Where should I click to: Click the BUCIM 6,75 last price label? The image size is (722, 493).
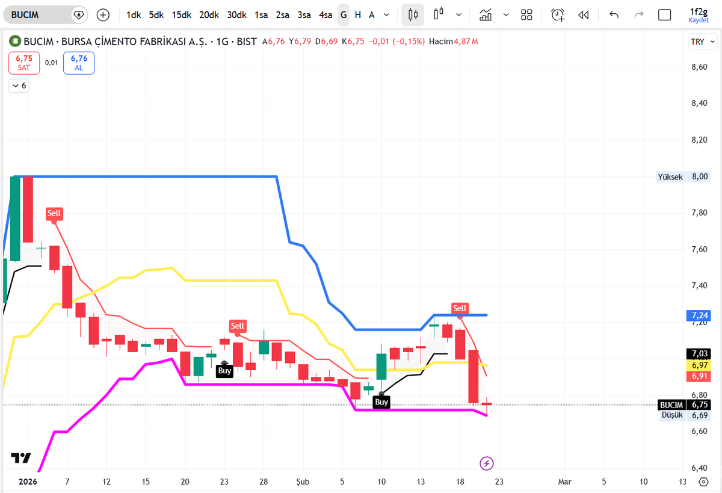[x=685, y=405]
